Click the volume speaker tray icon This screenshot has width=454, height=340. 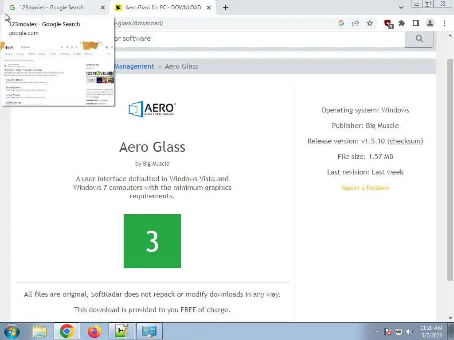(409, 332)
